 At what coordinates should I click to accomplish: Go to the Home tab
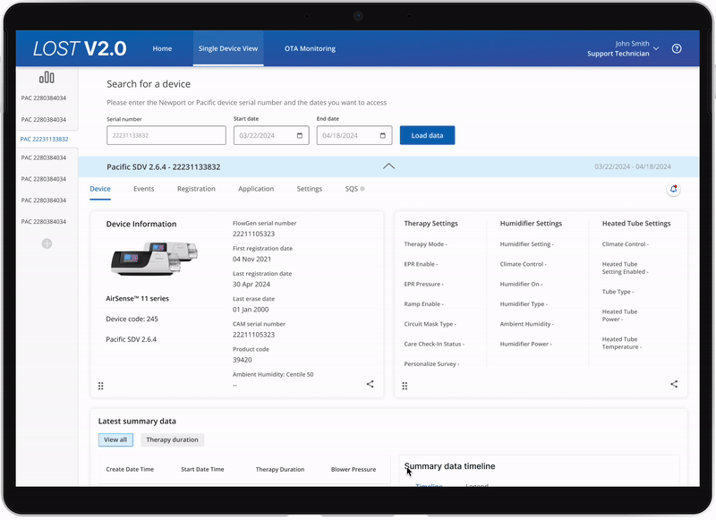point(162,48)
